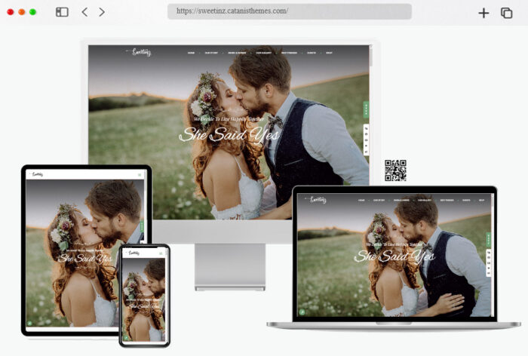
Task: Click SHOP in desktop monitor navigation
Action: coord(330,54)
